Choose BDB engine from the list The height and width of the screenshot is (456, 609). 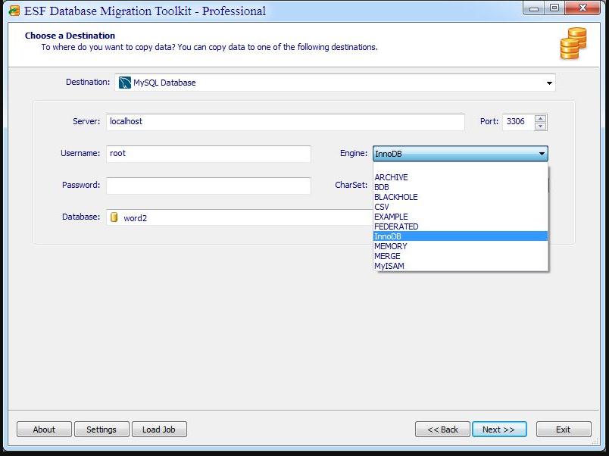pyautogui.click(x=461, y=187)
